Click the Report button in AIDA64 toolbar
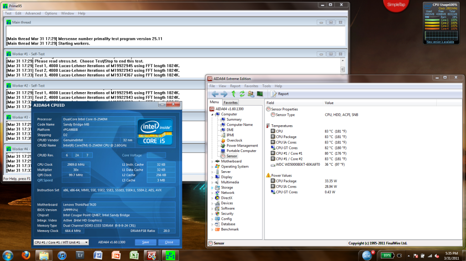This screenshot has width=466, height=261. 280,94
